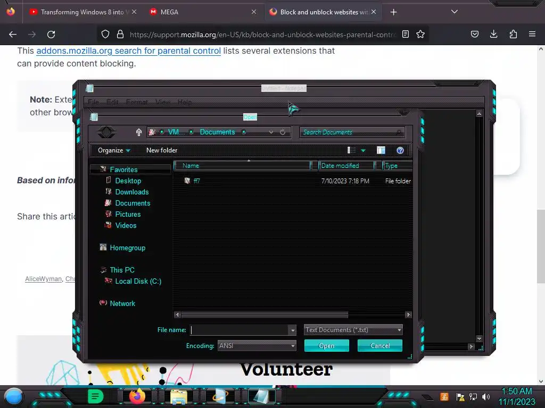Go back with the browser back arrow
545x408 pixels.
(x=13, y=35)
